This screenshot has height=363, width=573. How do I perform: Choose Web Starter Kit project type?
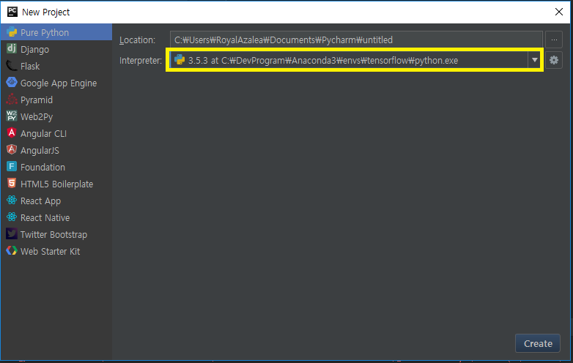(x=56, y=251)
